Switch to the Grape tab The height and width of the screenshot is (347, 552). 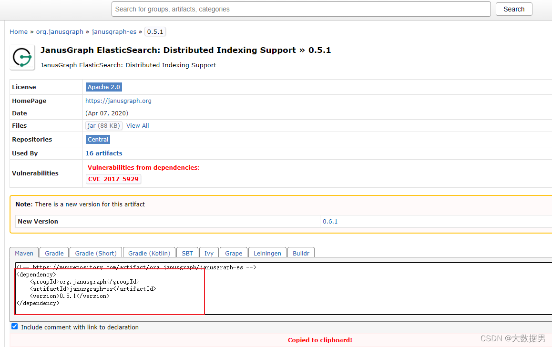pos(234,253)
